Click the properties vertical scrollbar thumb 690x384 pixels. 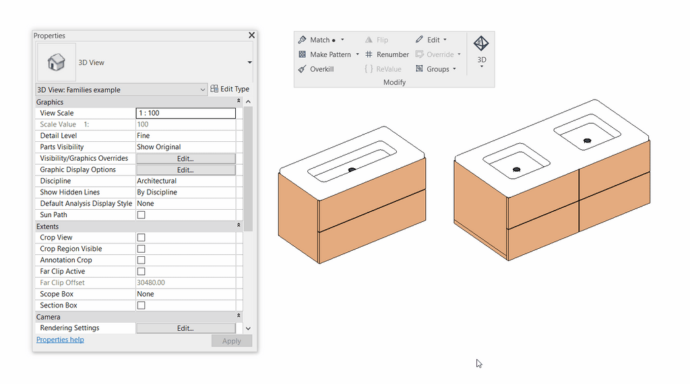(248, 169)
